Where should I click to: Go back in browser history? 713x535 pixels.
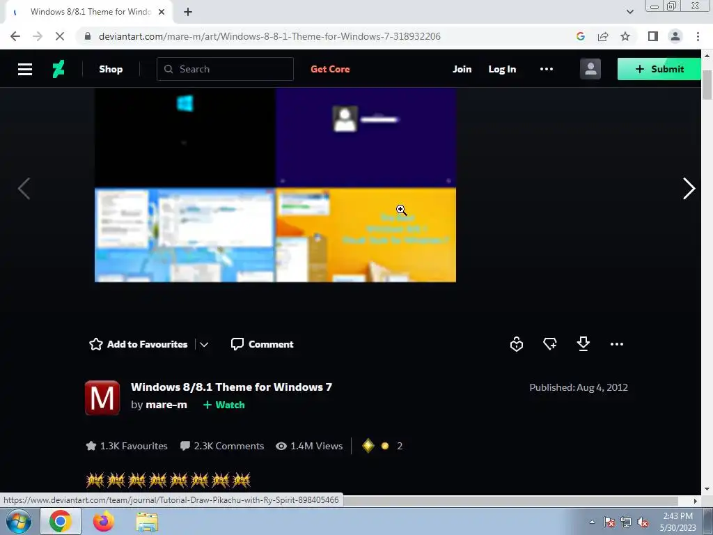tap(15, 36)
